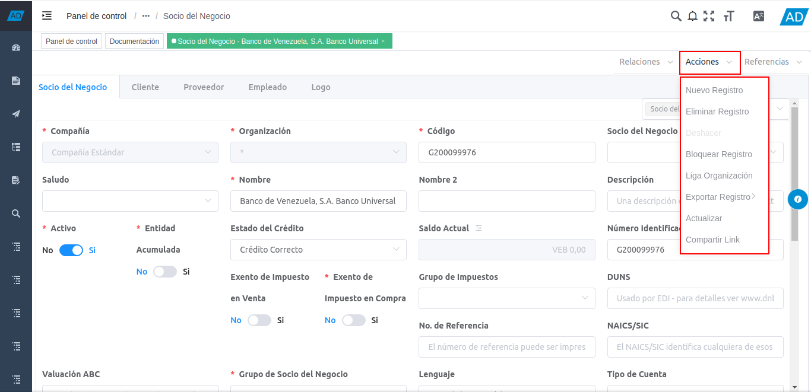
Task: Click the Documentación button
Action: [x=134, y=42]
